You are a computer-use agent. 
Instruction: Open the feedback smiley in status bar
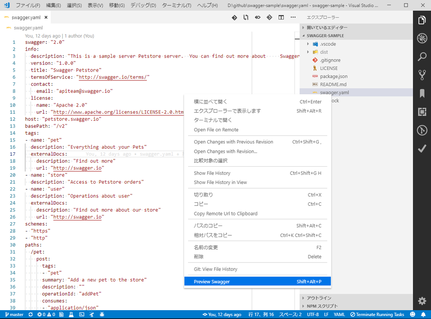412,314
